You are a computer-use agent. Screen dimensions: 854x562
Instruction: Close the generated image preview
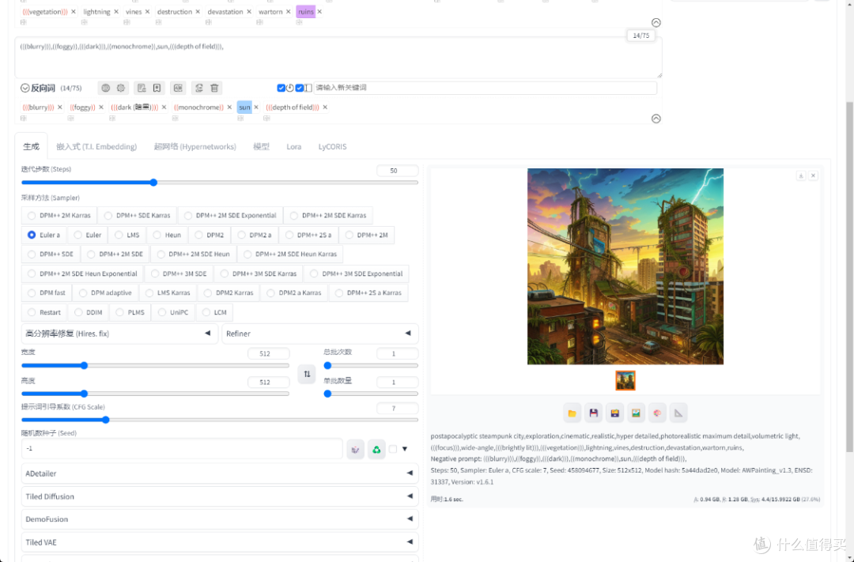[x=813, y=175]
